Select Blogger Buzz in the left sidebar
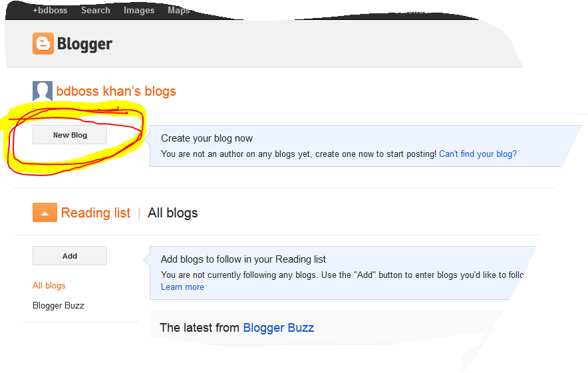This screenshot has height=373, width=588. pos(59,306)
